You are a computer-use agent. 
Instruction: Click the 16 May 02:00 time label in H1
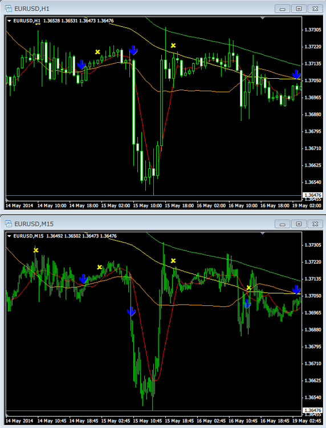point(211,205)
